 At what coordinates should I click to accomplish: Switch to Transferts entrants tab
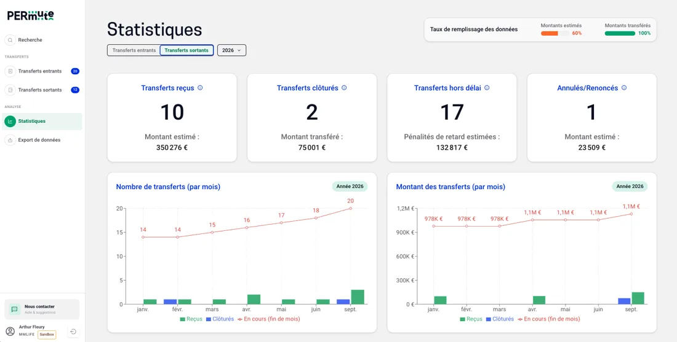134,50
